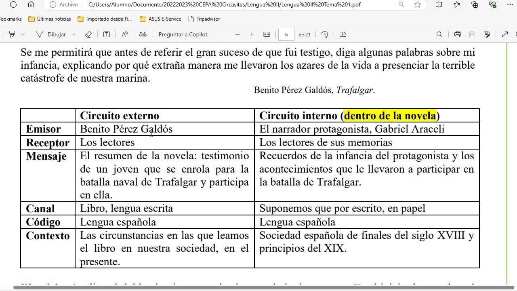Click the 'Circuito externo' table header
Image resolution: width=517 pixels, height=291 pixels.
pyautogui.click(x=120, y=116)
